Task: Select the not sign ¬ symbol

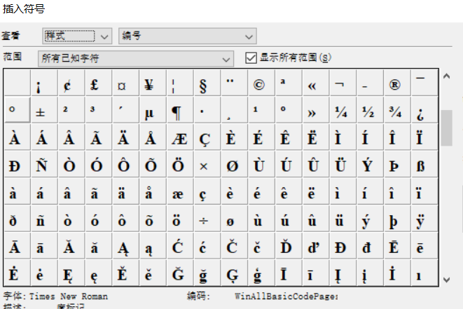Action: pos(343,83)
